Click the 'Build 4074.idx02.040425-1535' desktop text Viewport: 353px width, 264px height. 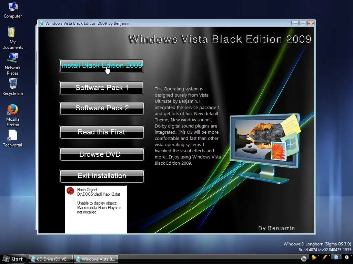325,250
